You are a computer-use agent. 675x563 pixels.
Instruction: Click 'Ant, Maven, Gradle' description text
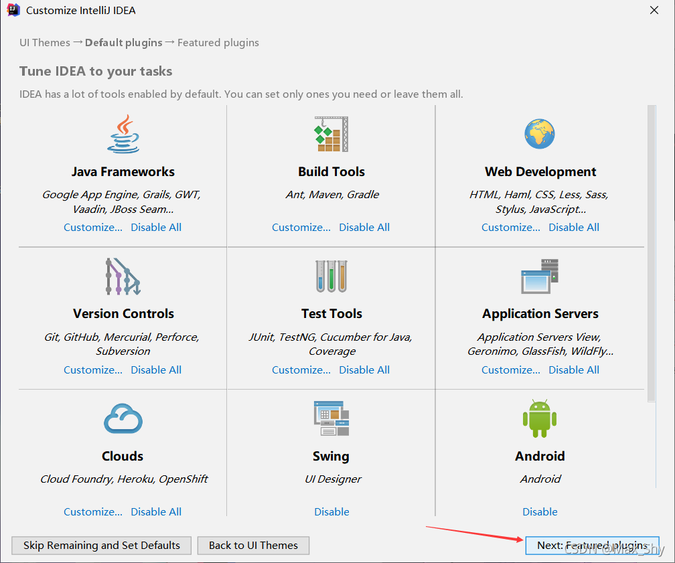point(332,195)
